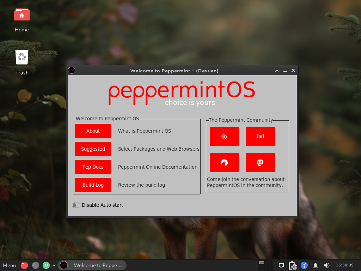Open the green search launcher icon

pos(46,265)
